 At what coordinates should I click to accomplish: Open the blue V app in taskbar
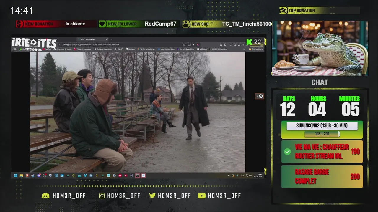coord(85,175)
